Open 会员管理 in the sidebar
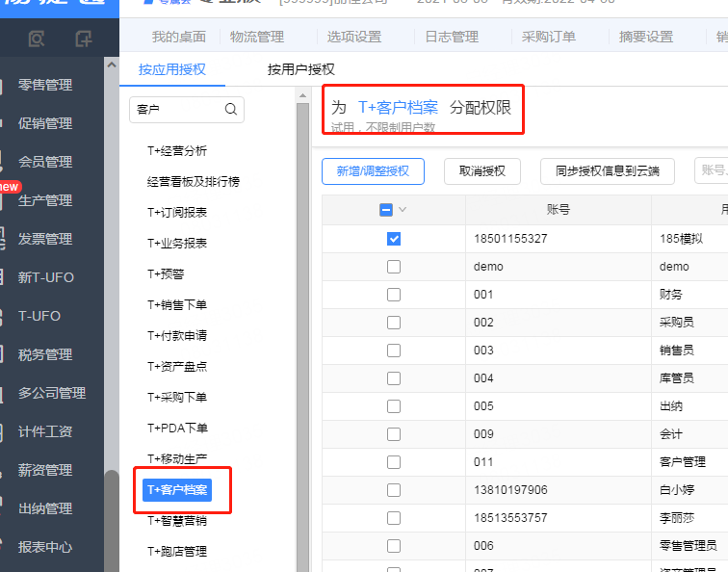Image resolution: width=728 pixels, height=572 pixels. pyautogui.click(x=45, y=162)
